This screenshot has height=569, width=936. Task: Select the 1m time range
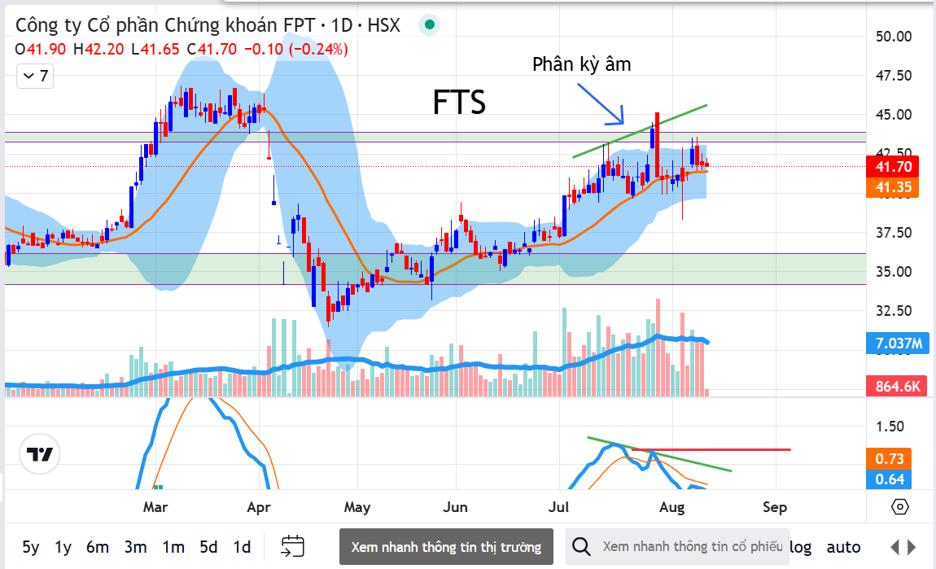[x=173, y=547]
